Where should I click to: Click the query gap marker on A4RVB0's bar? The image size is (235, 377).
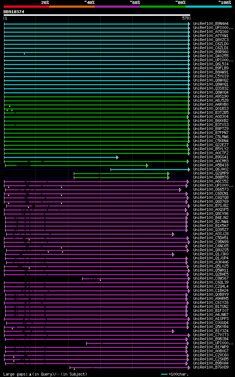point(10,106)
